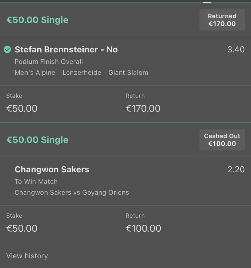
Task: Select the bold Changwon Sakers selection name
Action: 52,169
